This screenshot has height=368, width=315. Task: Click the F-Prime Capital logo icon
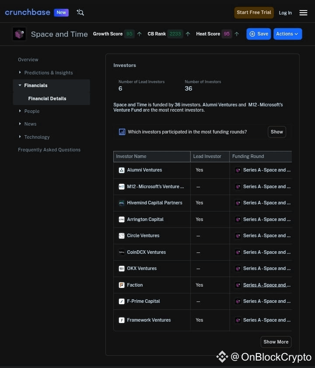[122, 301]
